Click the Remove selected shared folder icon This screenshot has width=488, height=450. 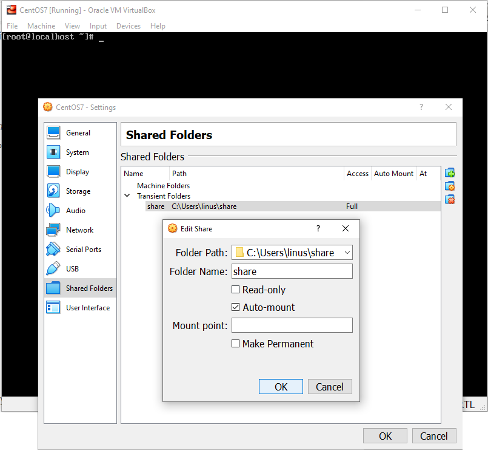(x=450, y=200)
